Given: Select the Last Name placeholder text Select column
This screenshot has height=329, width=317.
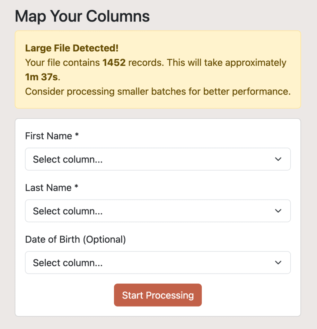Looking at the screenshot, I should (67, 211).
